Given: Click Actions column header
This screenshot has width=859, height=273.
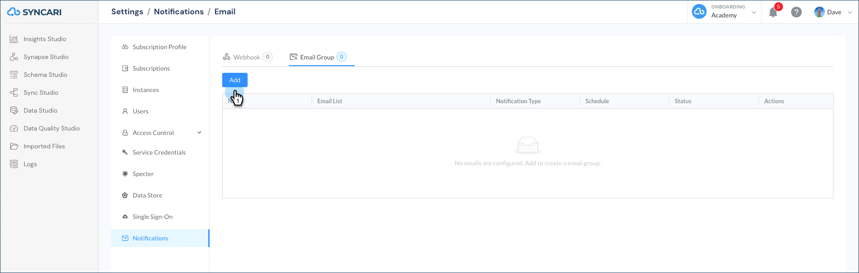Looking at the screenshot, I should [774, 101].
